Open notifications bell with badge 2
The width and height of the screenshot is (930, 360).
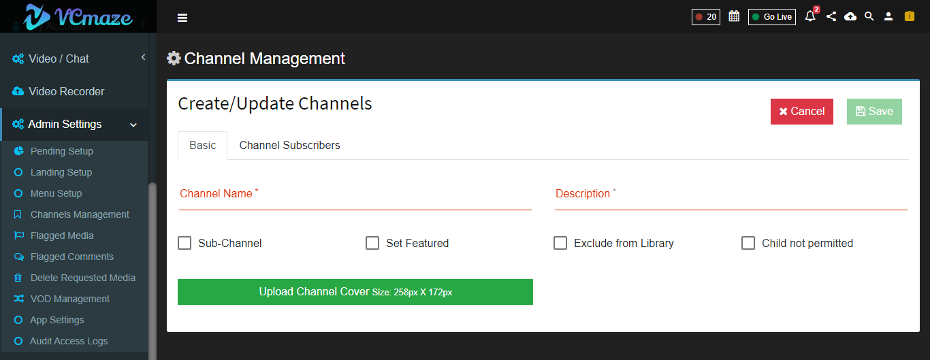(x=810, y=16)
